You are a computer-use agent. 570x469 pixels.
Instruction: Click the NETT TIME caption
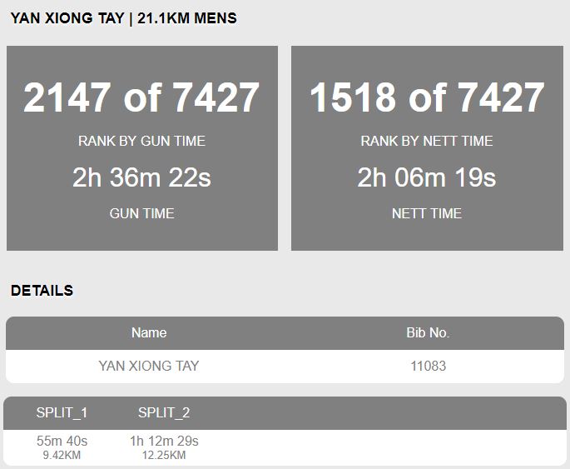tap(427, 213)
